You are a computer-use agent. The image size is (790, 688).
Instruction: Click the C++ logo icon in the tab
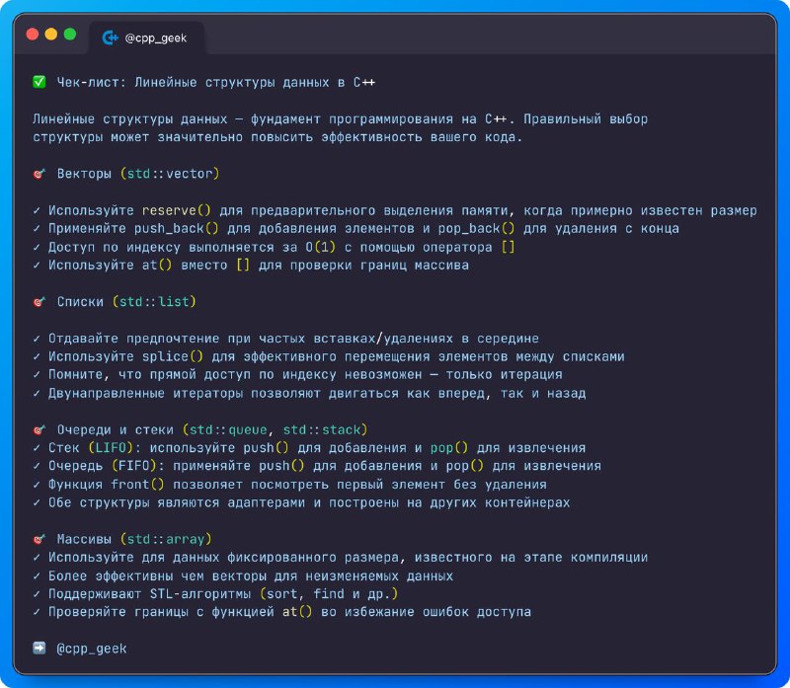[x=110, y=38]
